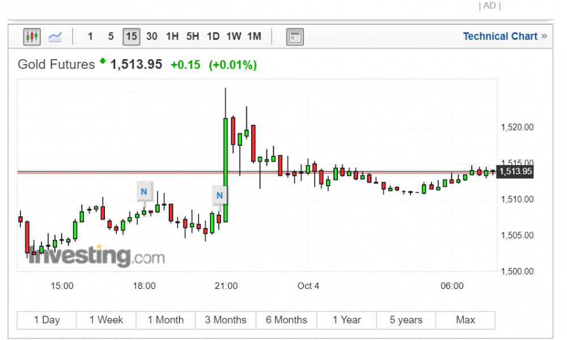The width and height of the screenshot is (567, 340).
Task: Click the 21:00 time label
Action: pyautogui.click(x=226, y=286)
